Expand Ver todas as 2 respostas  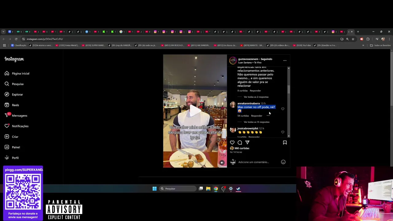tap(256, 97)
